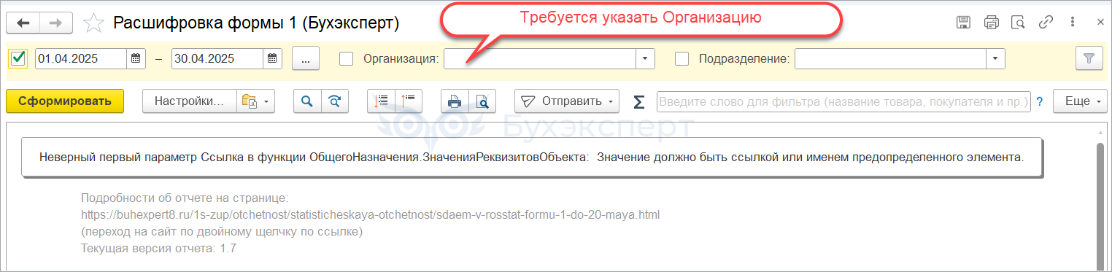The width and height of the screenshot is (1112, 272).
Task: Click the filter word input field
Action: coord(843,102)
